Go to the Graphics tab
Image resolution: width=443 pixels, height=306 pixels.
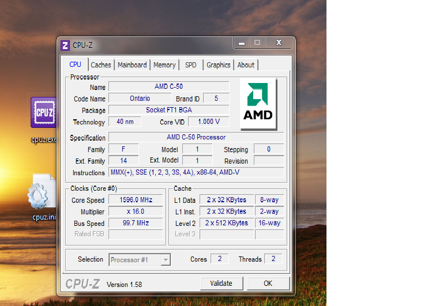(219, 65)
